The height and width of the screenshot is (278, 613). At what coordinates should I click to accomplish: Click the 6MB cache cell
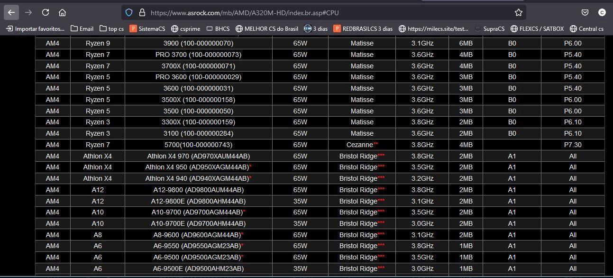(466, 43)
